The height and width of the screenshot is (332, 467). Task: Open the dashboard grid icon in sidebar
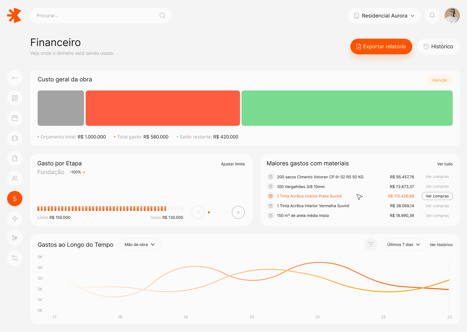pyautogui.click(x=15, y=98)
